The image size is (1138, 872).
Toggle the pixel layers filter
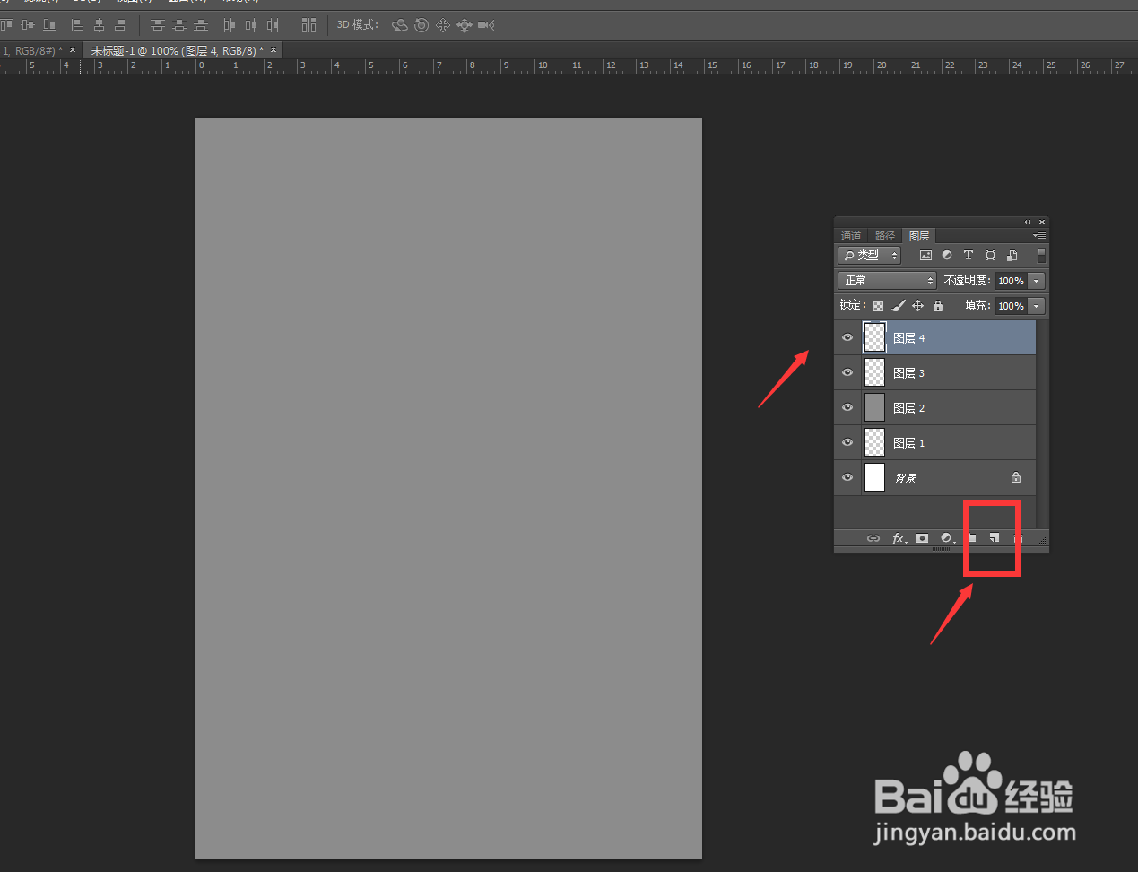pos(925,256)
